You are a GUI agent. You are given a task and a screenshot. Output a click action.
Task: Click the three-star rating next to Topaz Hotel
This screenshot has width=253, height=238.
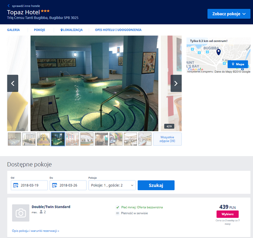[45, 11]
